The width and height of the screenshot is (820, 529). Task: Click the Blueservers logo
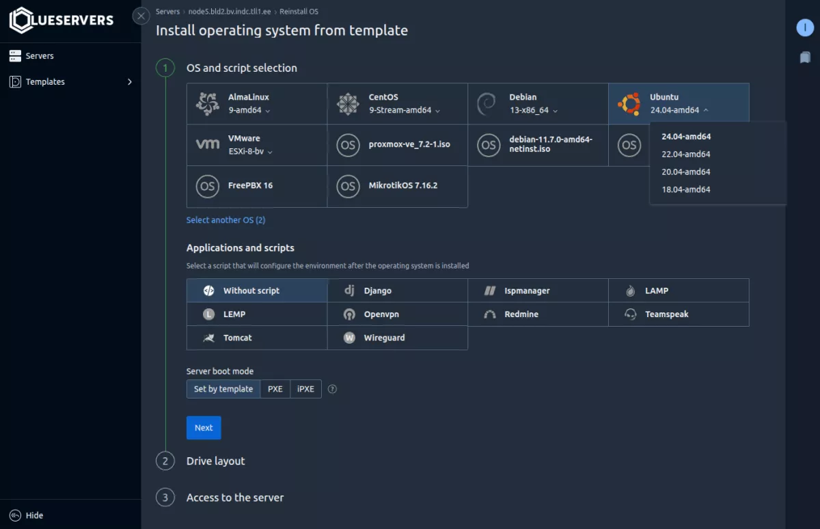click(x=61, y=20)
